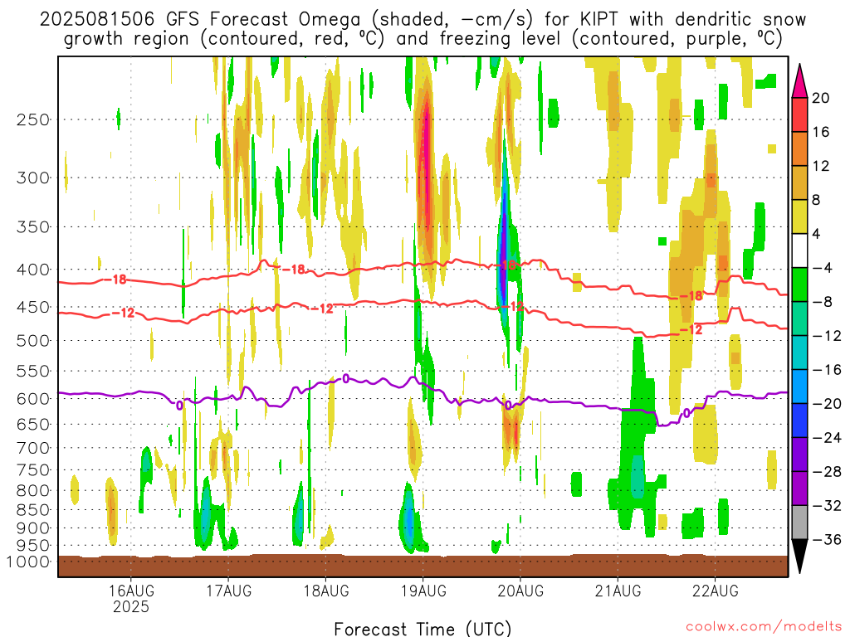Click the purple color bar segment below -24

tap(799, 455)
